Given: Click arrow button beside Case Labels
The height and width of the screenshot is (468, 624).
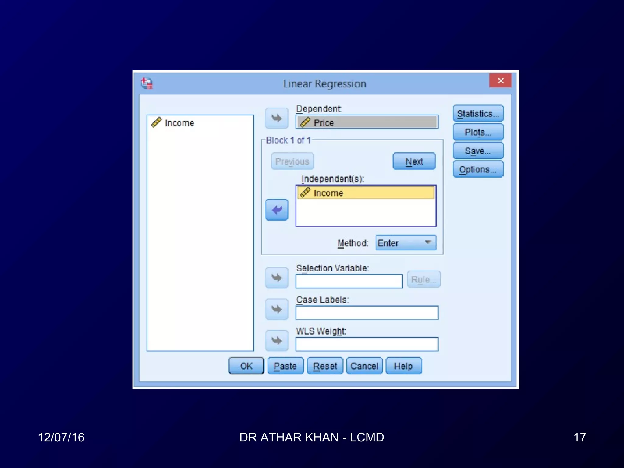Looking at the screenshot, I should click(x=277, y=309).
